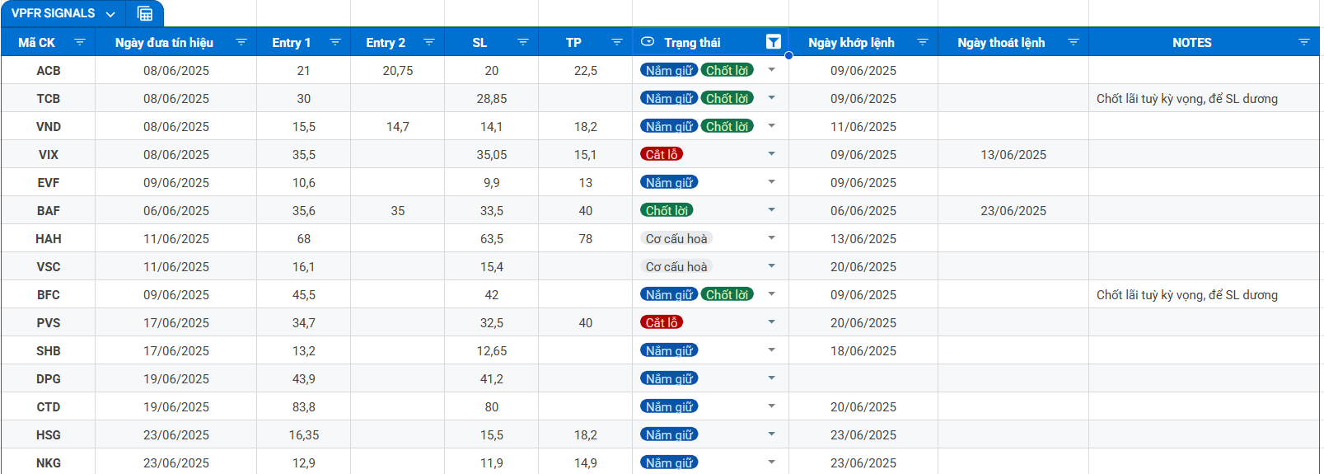Open filter icon on TP column
The width and height of the screenshot is (1324, 474).
click(x=617, y=42)
